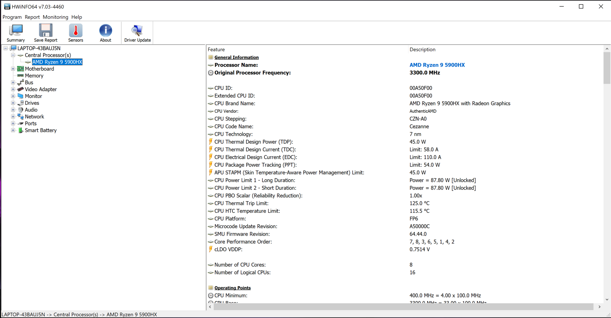Click the Smart Battery icon
Screen dimensions: 611x318
[20, 130]
